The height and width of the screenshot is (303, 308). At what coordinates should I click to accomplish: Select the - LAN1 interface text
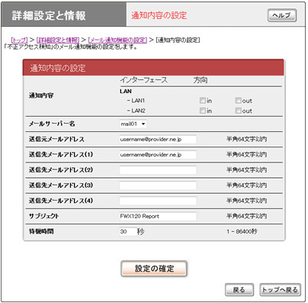pyautogui.click(x=136, y=101)
